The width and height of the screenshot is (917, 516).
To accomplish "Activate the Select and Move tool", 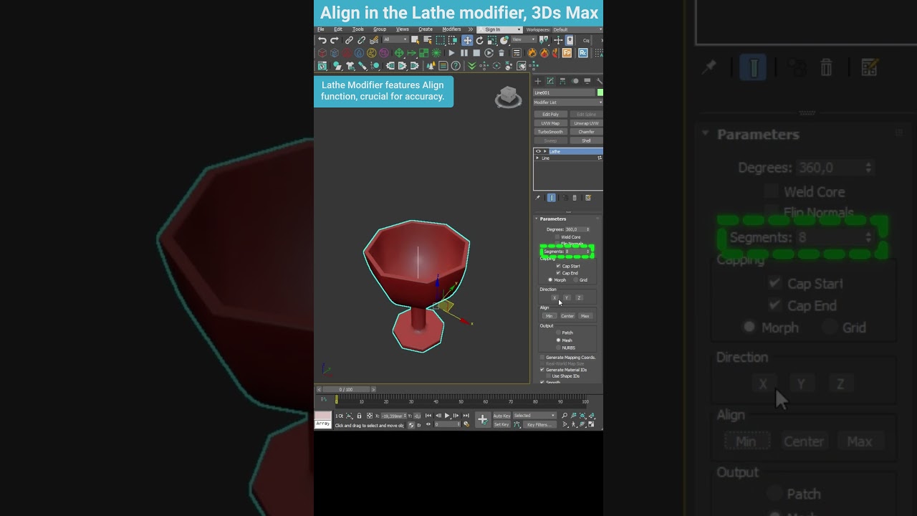I will click(467, 40).
